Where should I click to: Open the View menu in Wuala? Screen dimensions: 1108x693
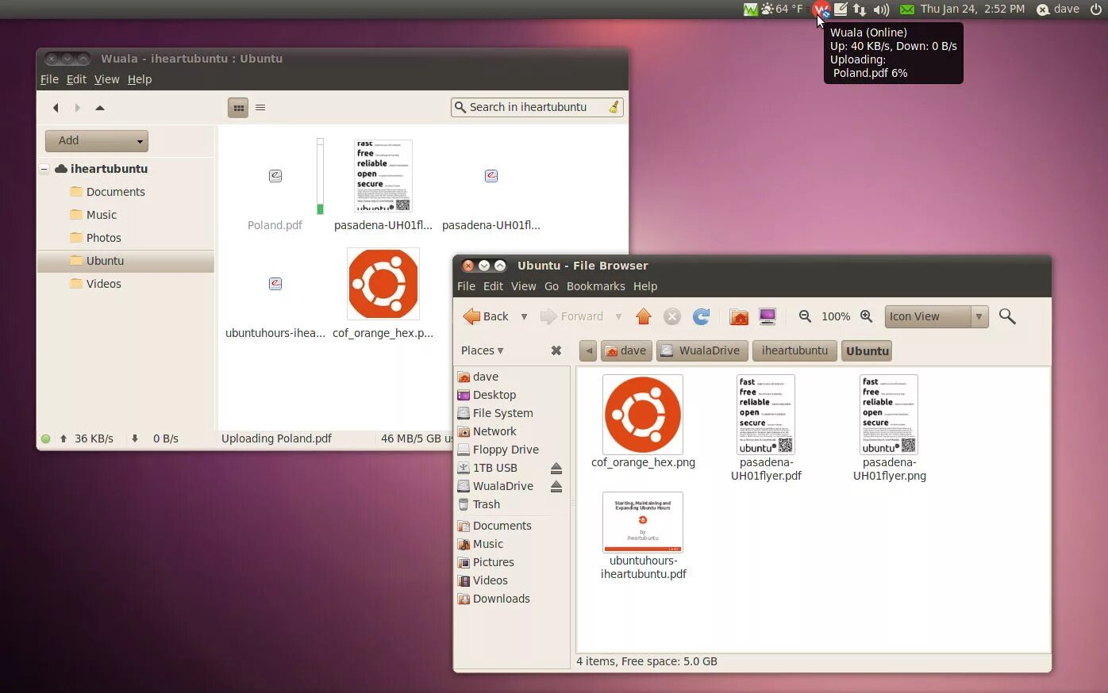[x=106, y=79]
